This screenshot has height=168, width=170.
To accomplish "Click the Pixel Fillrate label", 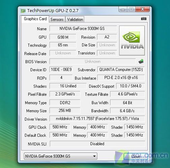I will [x=37, y=94].
